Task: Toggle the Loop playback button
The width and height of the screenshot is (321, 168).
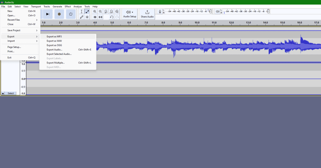Action: (x=71, y=14)
